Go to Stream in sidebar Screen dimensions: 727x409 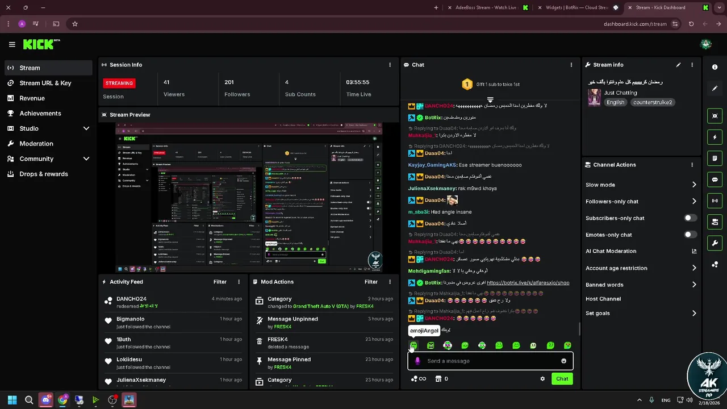[48, 68]
